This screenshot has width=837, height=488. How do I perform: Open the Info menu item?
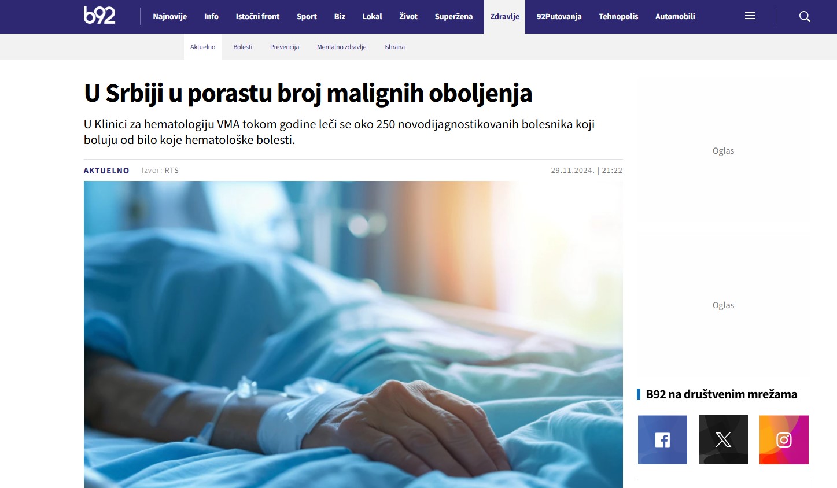tap(211, 16)
